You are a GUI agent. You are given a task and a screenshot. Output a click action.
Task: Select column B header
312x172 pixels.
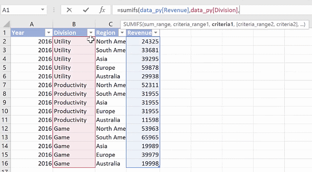pos(74,25)
